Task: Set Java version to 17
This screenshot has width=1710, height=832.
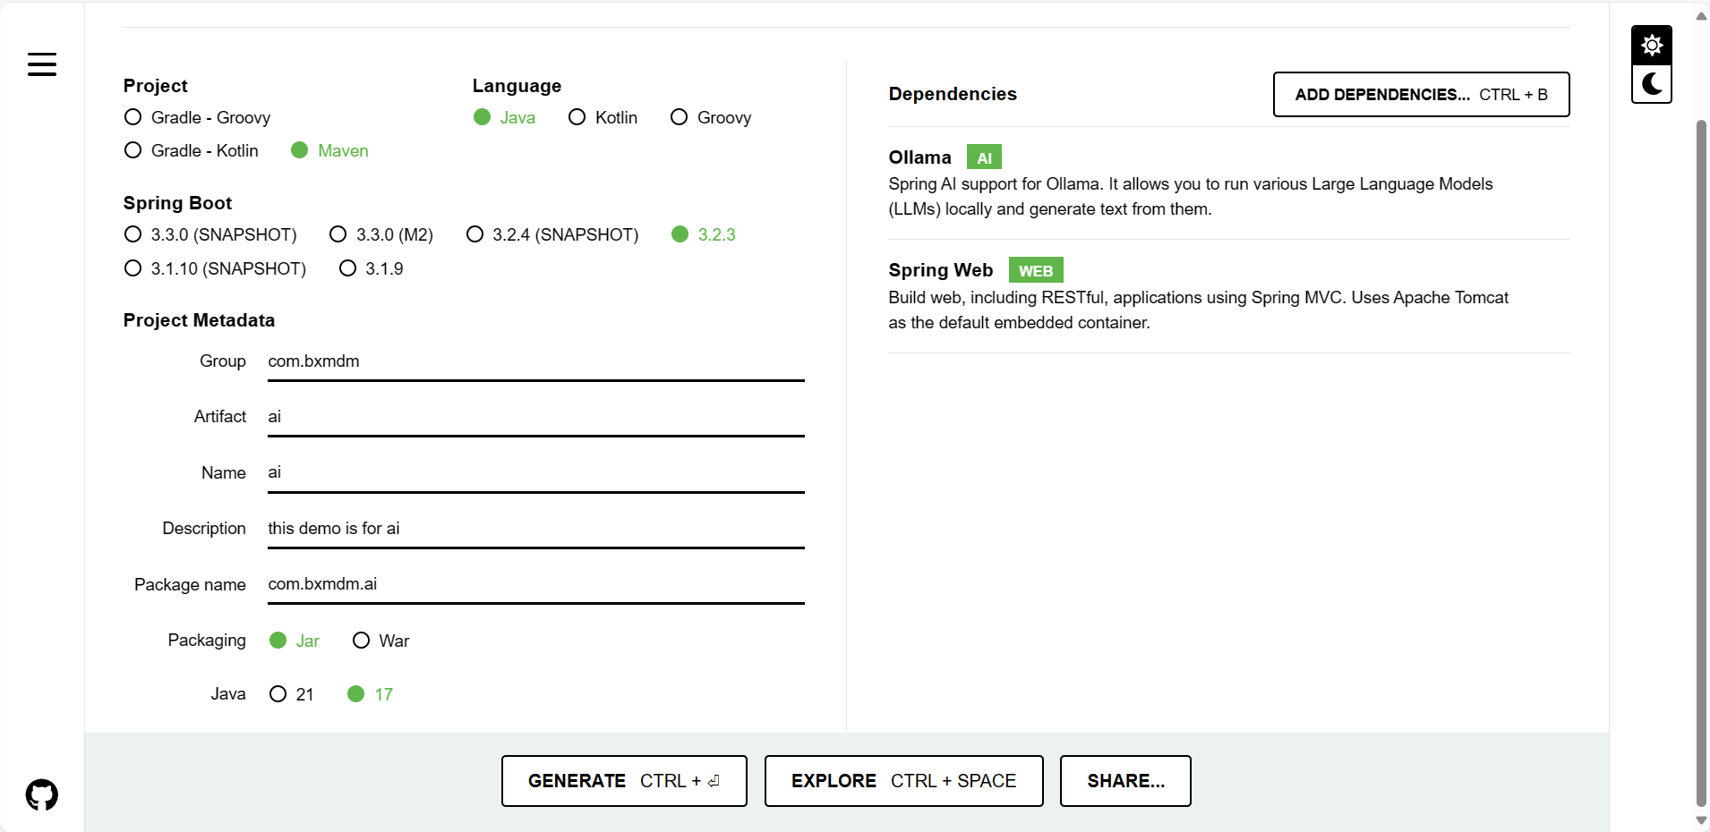Action: pos(370,694)
